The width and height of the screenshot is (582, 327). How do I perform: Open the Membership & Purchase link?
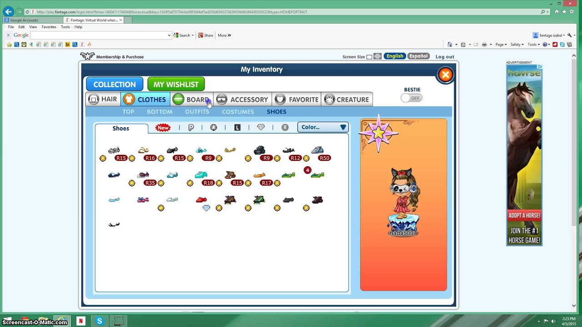point(120,57)
